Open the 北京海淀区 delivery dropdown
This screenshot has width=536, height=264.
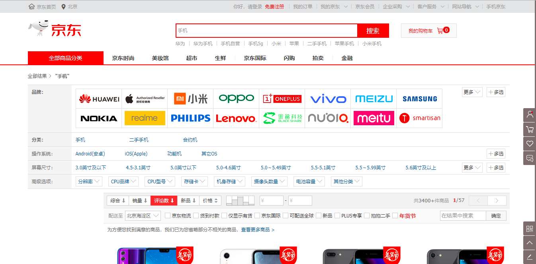[x=143, y=216]
